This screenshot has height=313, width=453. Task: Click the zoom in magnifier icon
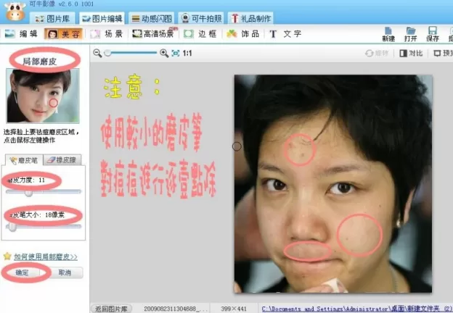click(164, 54)
